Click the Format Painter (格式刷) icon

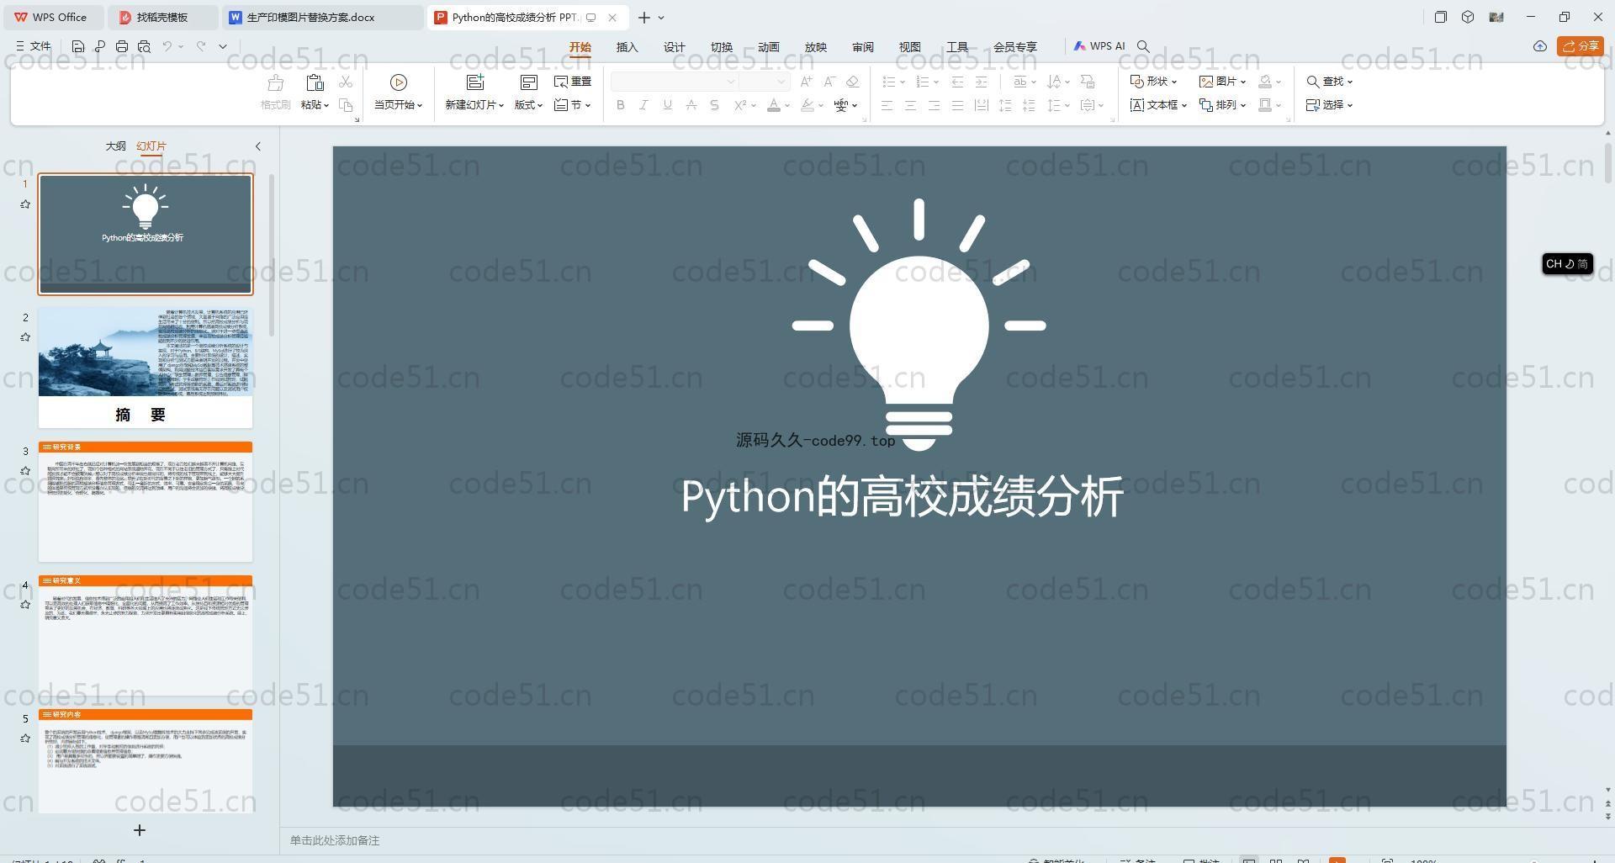275,82
